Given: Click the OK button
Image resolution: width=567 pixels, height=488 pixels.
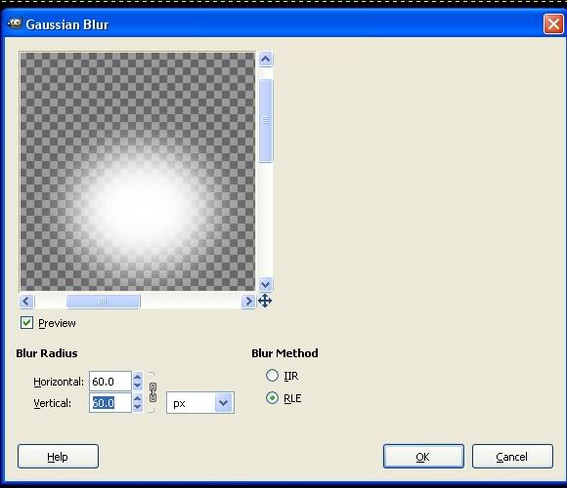Looking at the screenshot, I should (423, 457).
